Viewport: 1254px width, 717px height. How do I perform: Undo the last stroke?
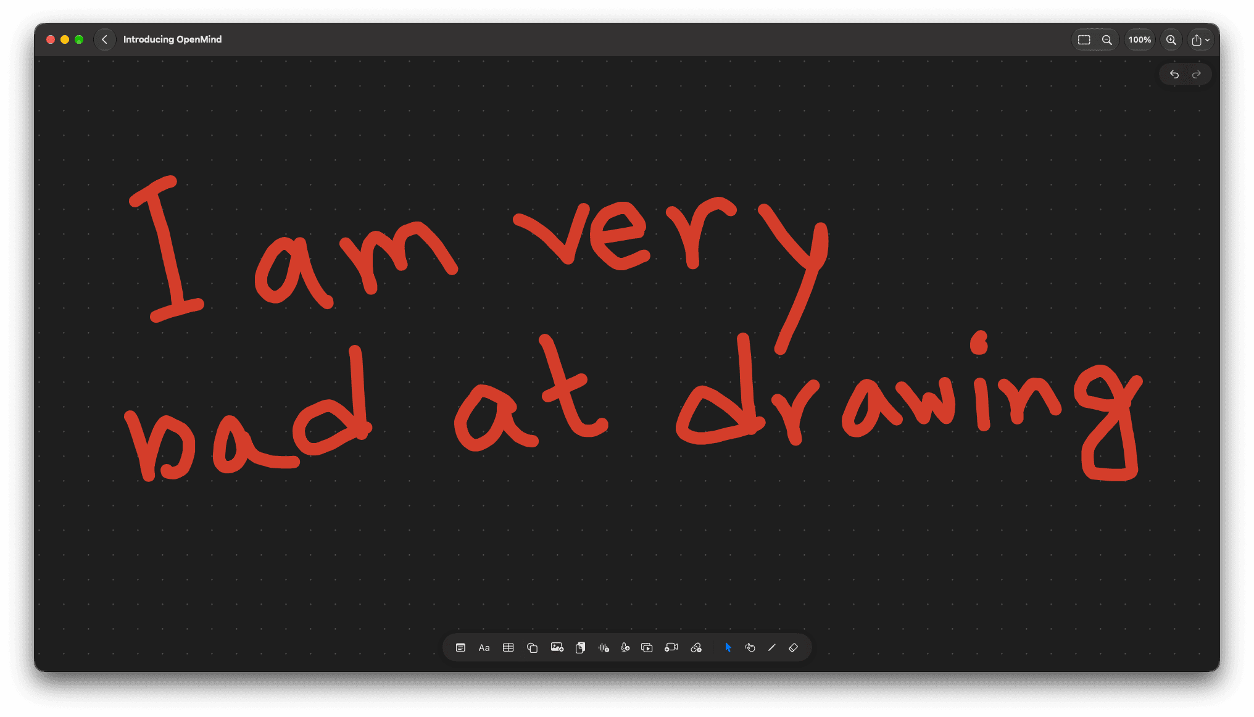click(x=1174, y=74)
